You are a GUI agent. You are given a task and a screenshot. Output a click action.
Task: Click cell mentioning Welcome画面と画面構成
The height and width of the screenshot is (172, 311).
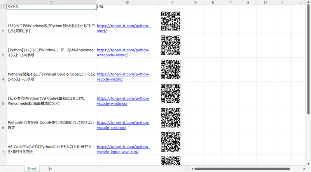click(x=51, y=94)
